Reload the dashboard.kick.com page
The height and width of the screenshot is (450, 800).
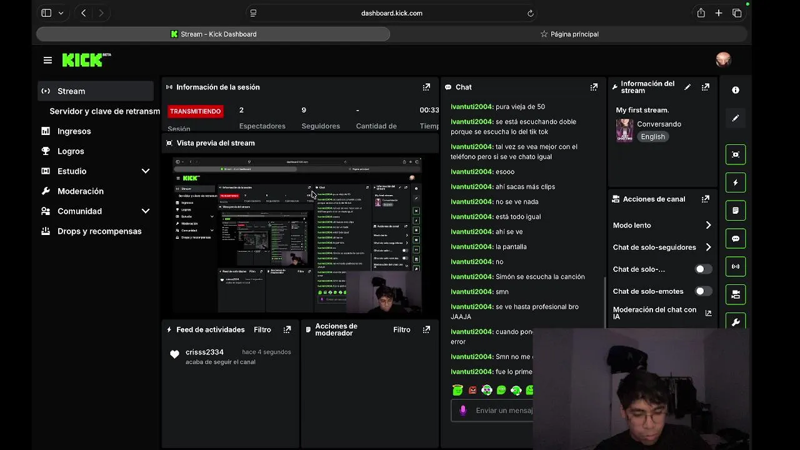[531, 13]
